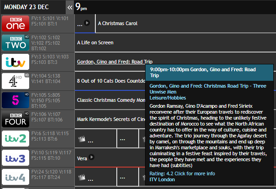Click the play icon on BBC One row

(x=87, y=23)
